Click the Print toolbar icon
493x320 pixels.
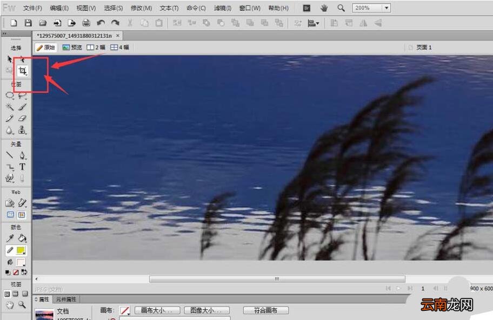86,23
